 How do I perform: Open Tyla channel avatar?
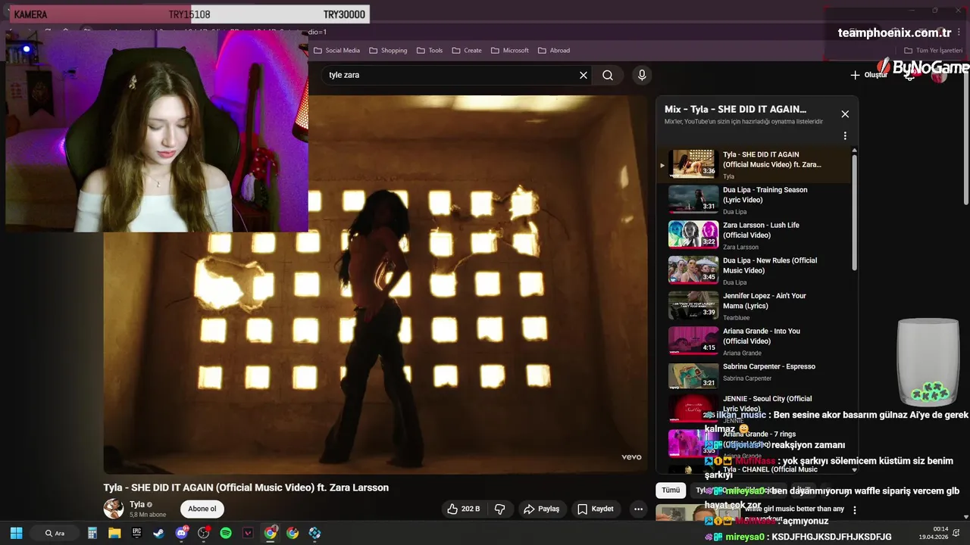click(x=114, y=509)
